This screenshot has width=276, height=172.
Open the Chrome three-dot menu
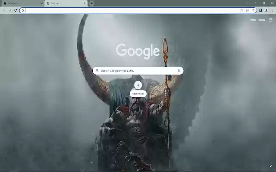(x=272, y=10)
